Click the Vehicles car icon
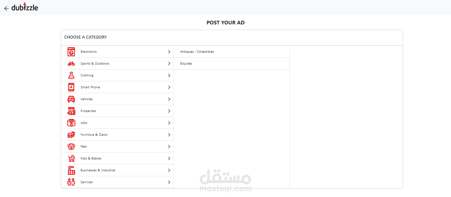Viewport: 451px width, 197px height. pyautogui.click(x=71, y=99)
